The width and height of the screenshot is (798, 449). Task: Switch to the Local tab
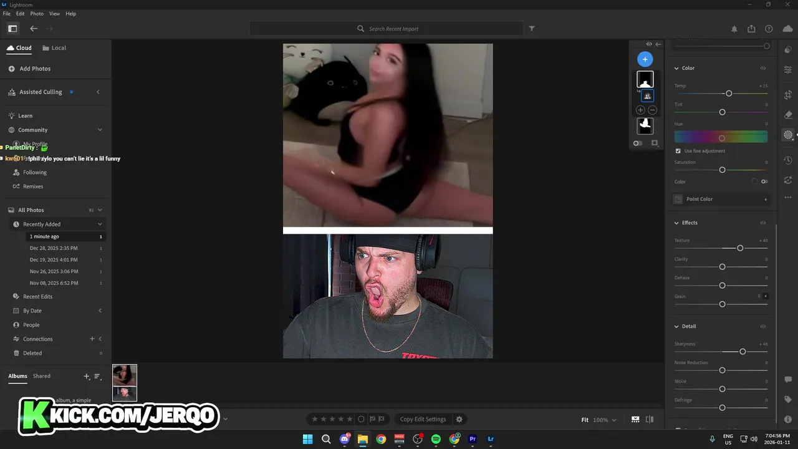(54, 48)
